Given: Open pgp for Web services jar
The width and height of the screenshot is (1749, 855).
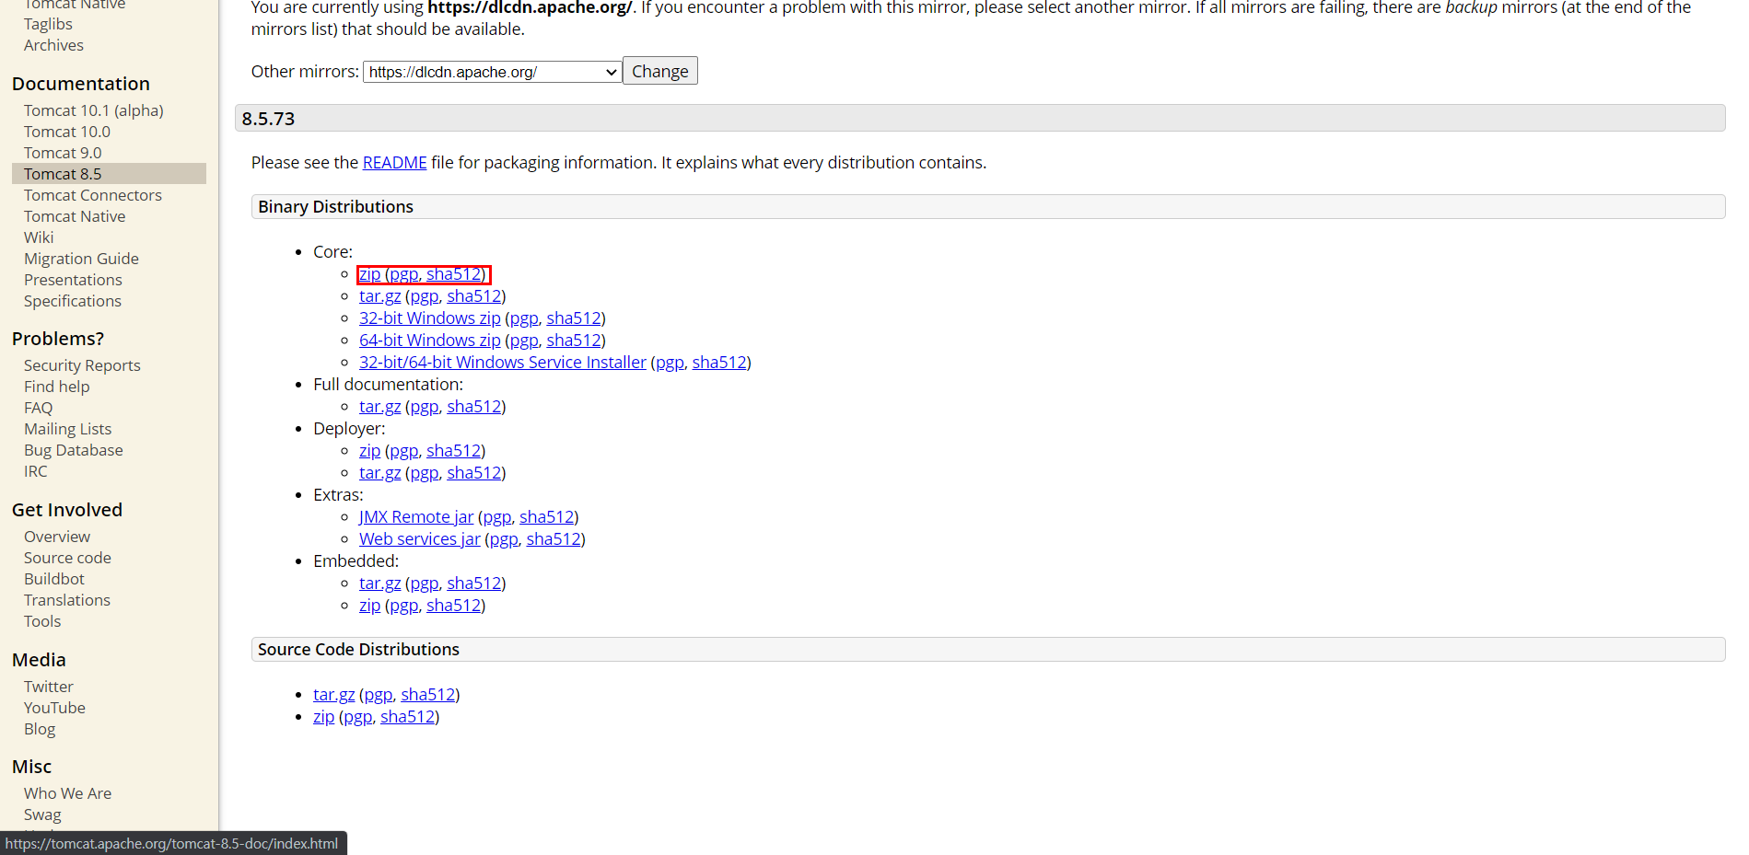Looking at the screenshot, I should click(504, 539).
